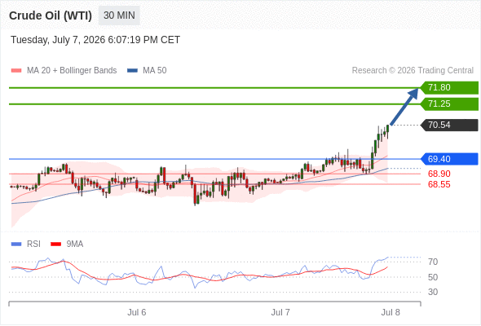Click the 30 MIN timeframe badge
This screenshot has width=481, height=326.
(119, 15)
